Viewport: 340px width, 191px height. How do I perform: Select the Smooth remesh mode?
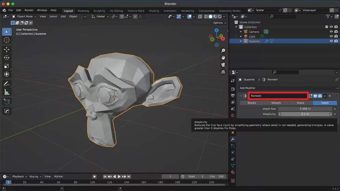pos(276,103)
